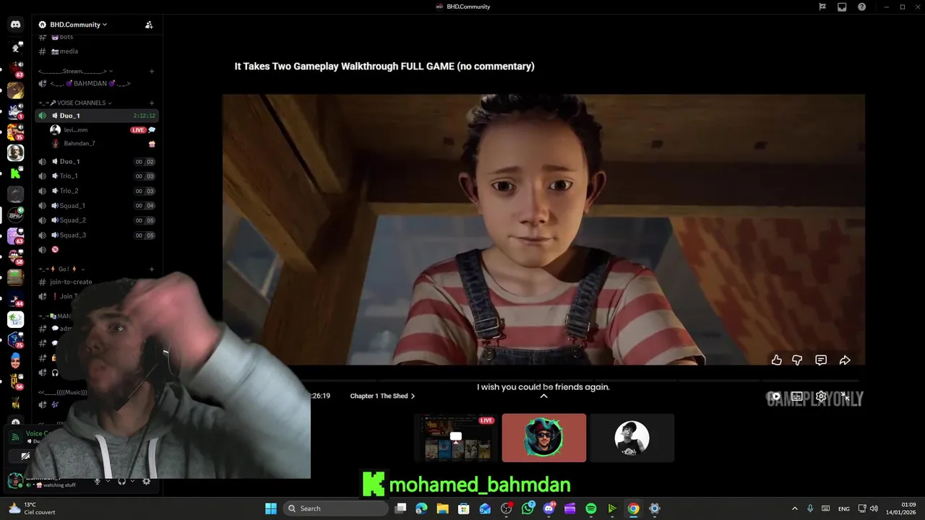This screenshot has height=520, width=925.
Task: Open Task View on taskbar
Action: click(401, 508)
